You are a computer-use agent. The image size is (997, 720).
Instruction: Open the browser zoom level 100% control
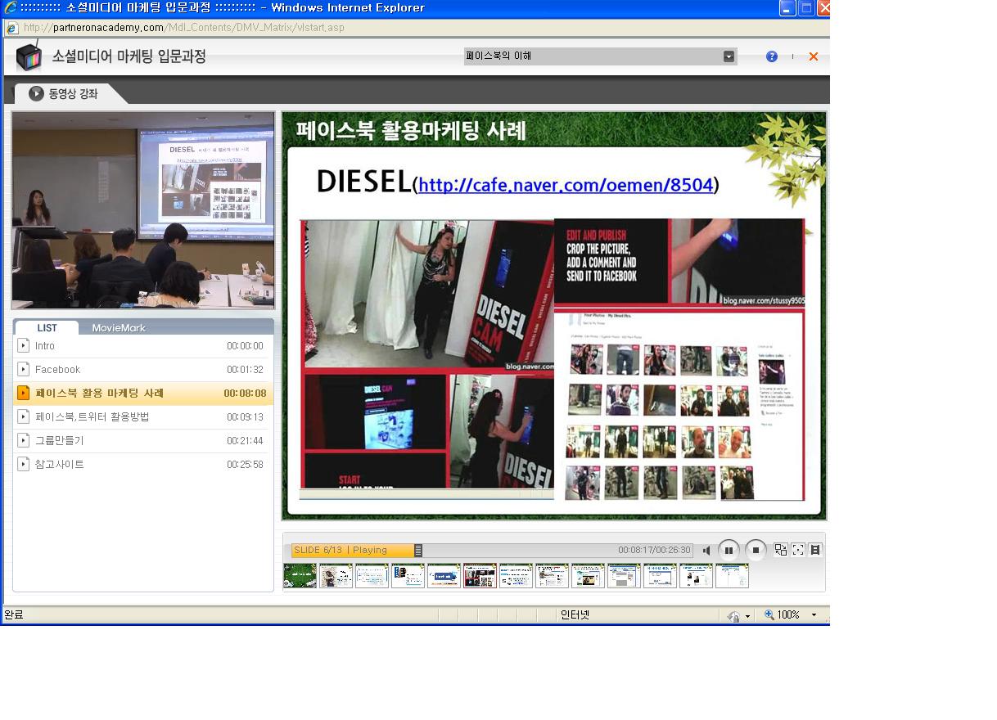(783, 615)
